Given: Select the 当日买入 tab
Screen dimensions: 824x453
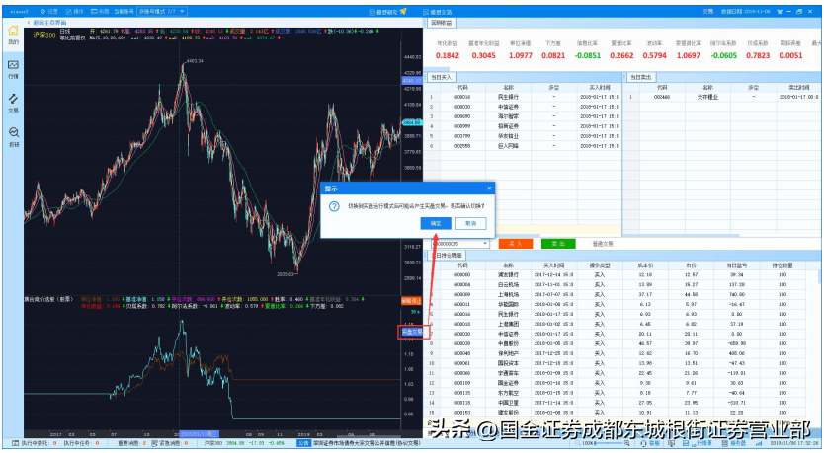Looking at the screenshot, I should pyautogui.click(x=441, y=77).
